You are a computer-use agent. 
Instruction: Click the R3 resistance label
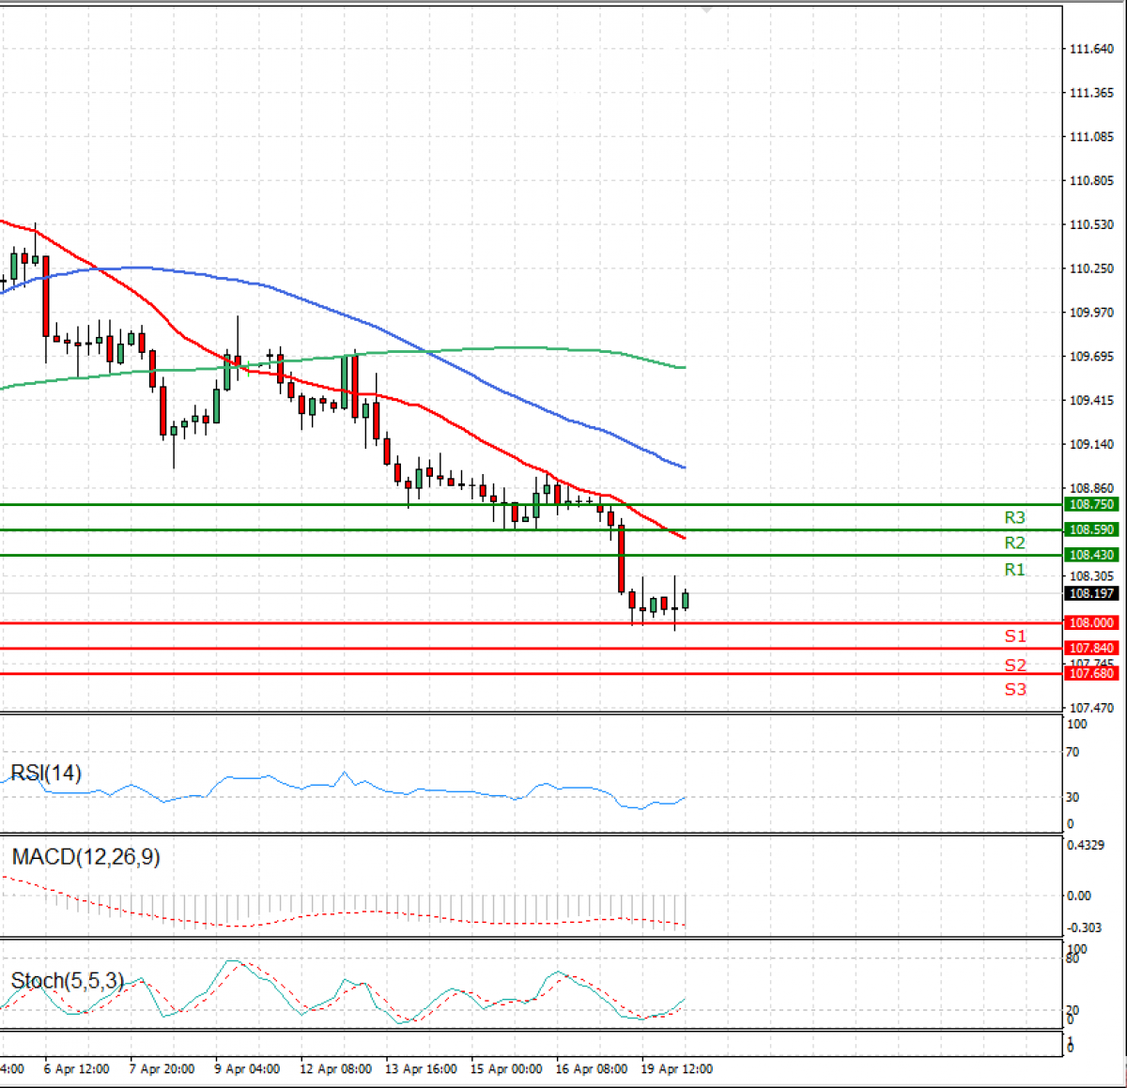click(x=1014, y=517)
